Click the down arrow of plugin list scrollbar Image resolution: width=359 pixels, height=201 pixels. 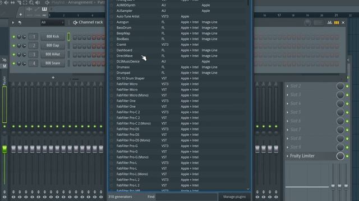tap(248, 189)
